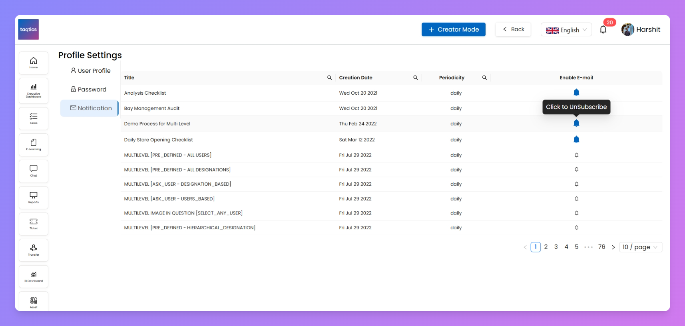Open the Periodicity column search filter
The image size is (685, 326).
[484, 78]
